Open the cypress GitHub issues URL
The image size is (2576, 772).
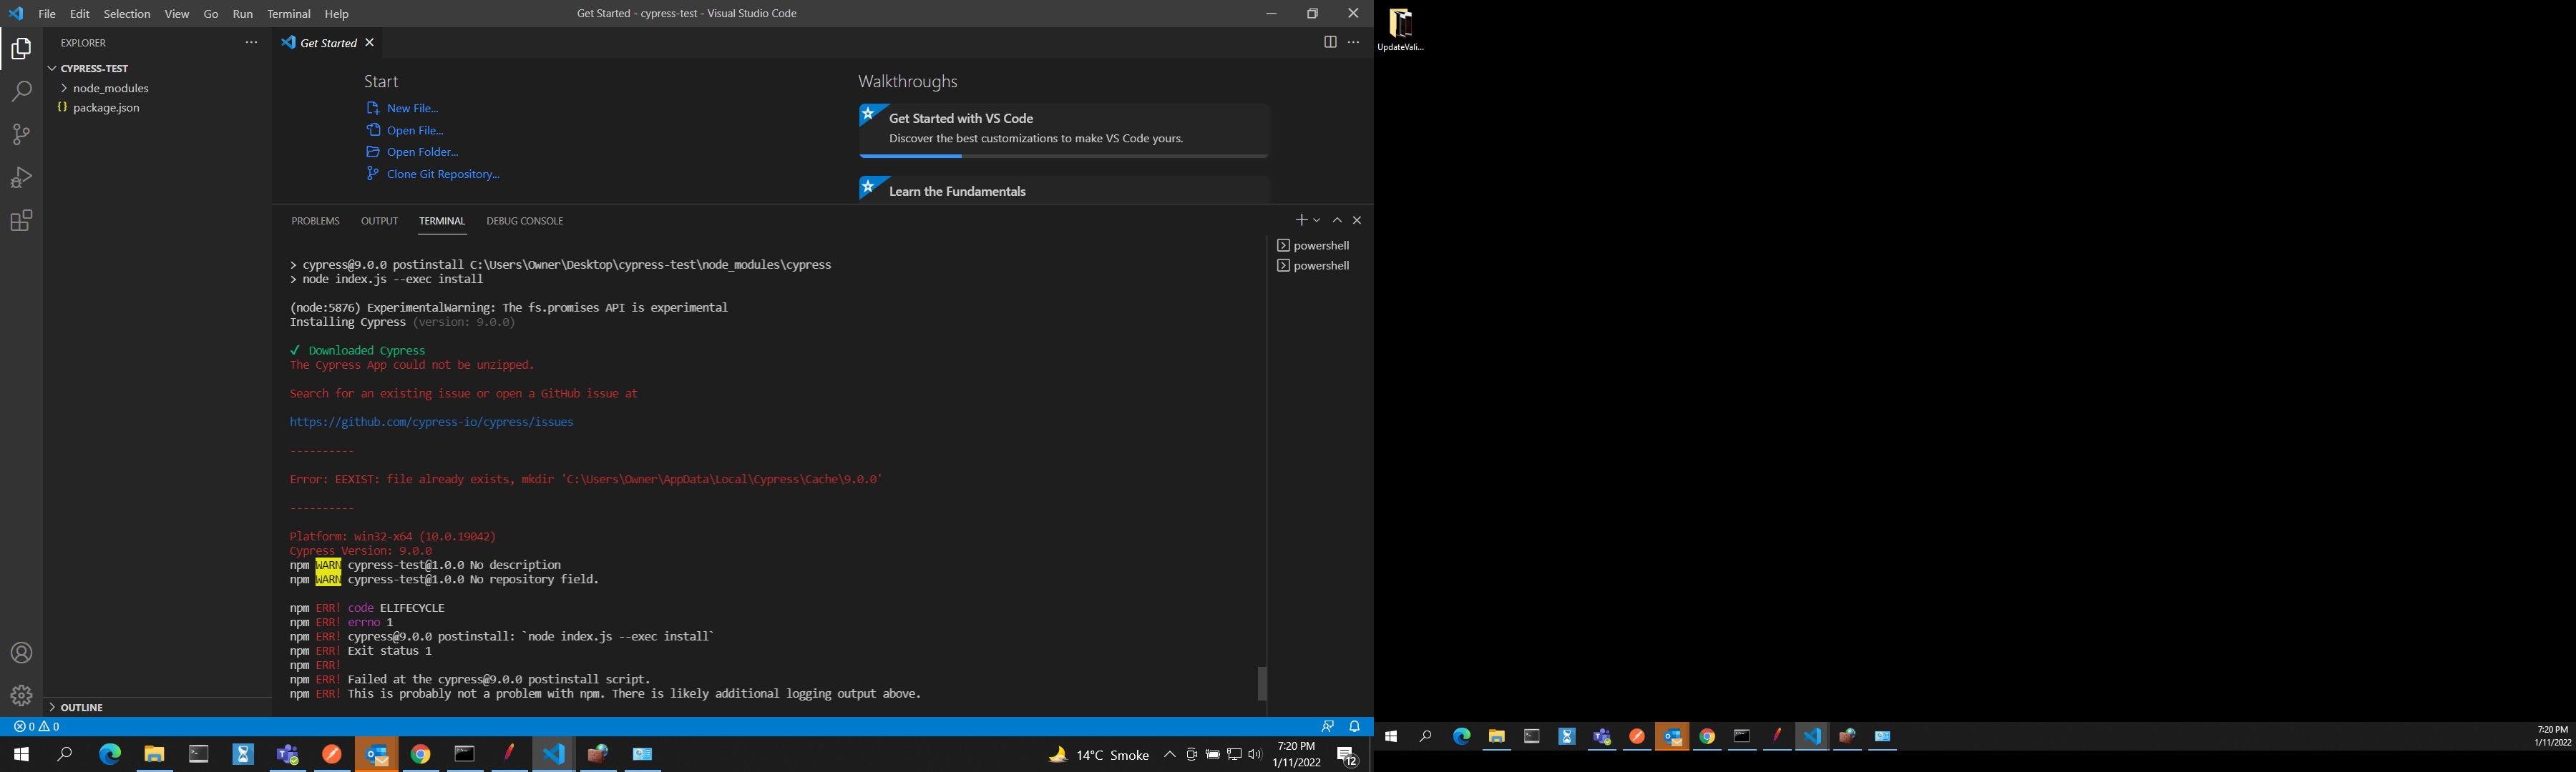click(431, 422)
